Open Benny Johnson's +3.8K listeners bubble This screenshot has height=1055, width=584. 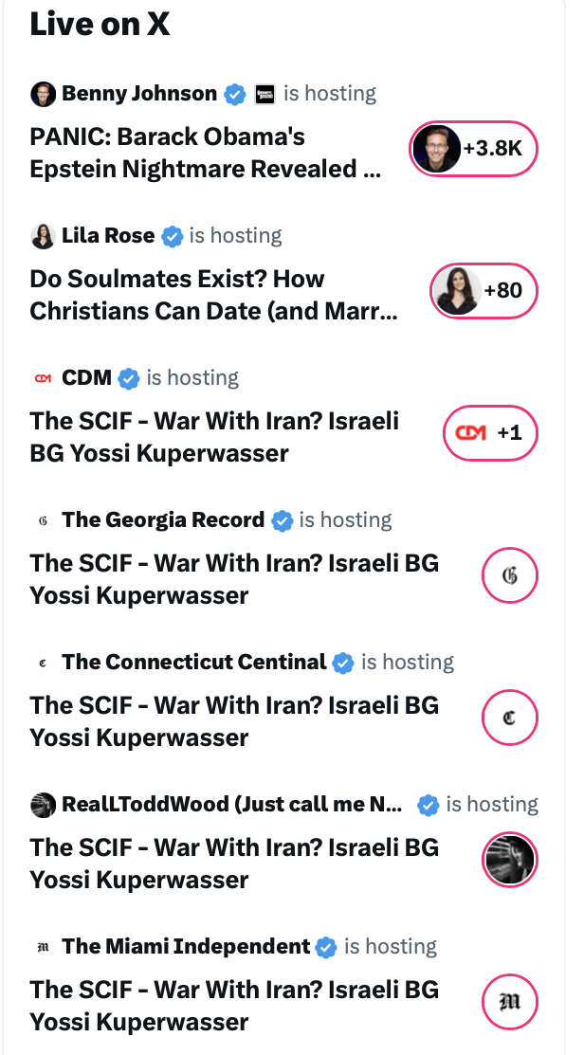474,149
